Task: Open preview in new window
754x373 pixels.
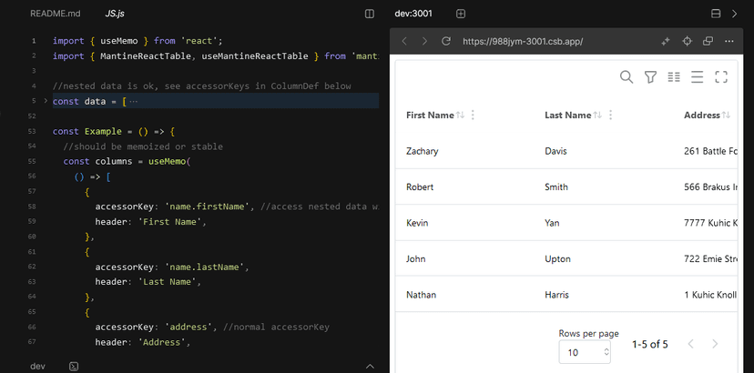Action: pos(708,41)
